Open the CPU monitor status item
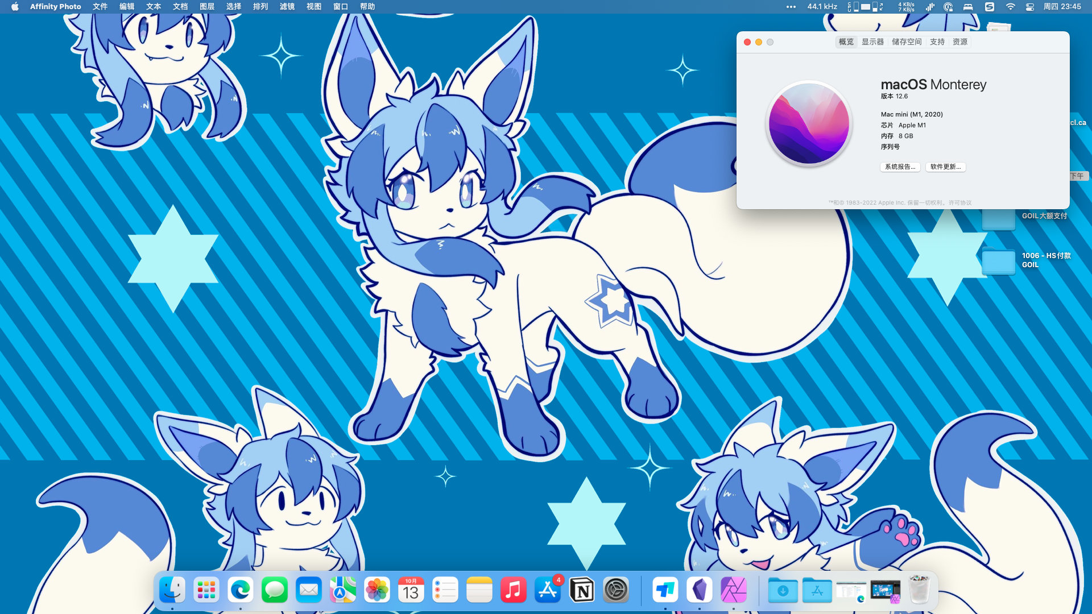This screenshot has height=614, width=1092. (866, 7)
